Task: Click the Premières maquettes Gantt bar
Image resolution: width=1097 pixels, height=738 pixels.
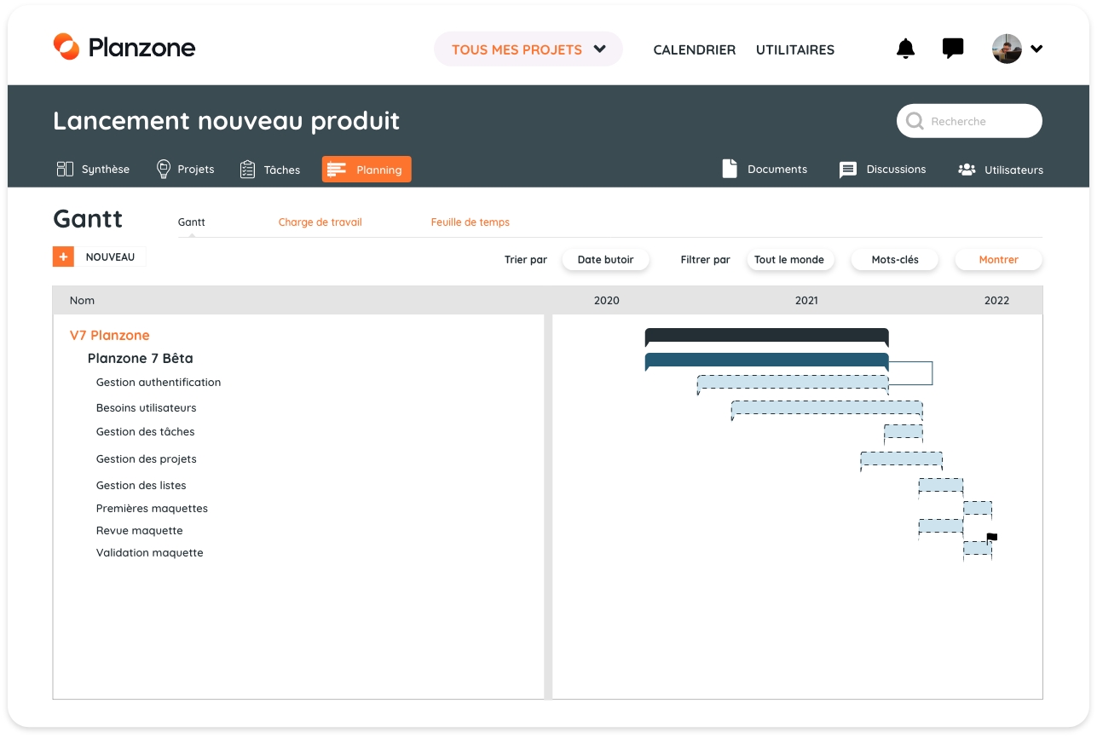Action: pyautogui.click(x=978, y=508)
